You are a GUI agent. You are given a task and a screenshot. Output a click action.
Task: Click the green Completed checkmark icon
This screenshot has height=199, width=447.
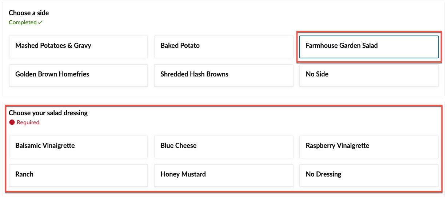pyautogui.click(x=40, y=22)
